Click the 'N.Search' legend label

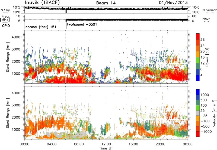click(x=209, y=10)
